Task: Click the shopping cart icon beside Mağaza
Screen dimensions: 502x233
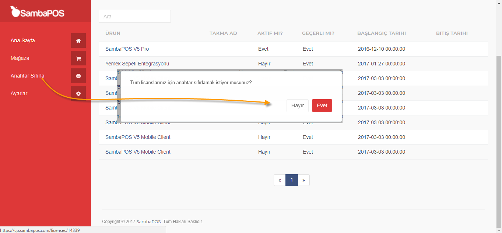Action: [x=78, y=58]
